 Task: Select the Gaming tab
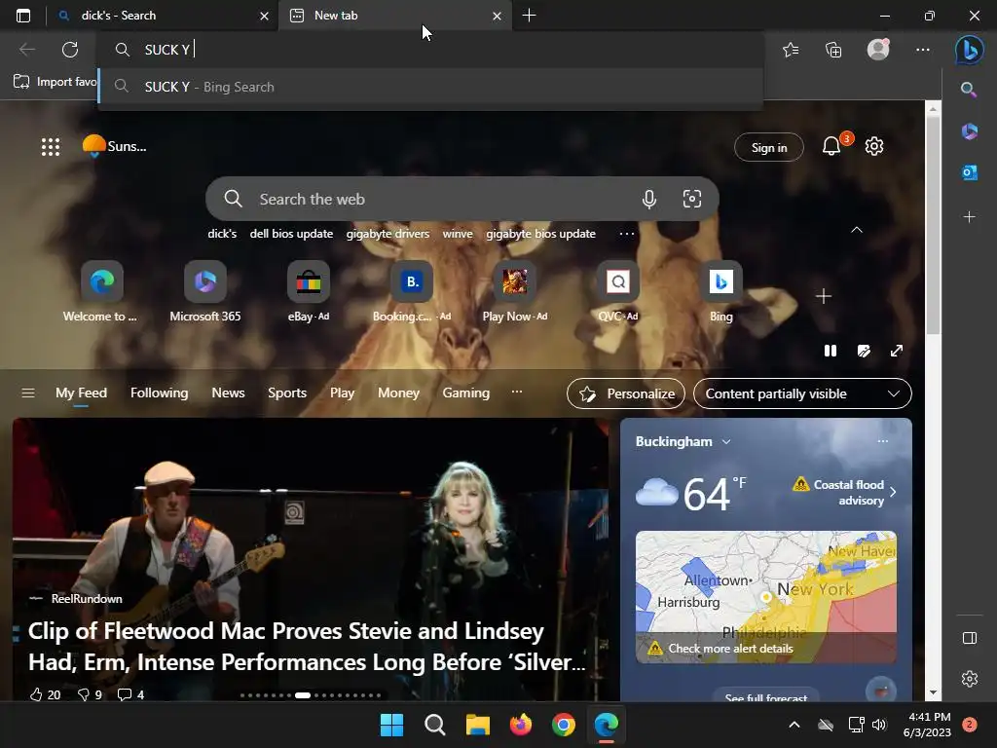coord(466,393)
